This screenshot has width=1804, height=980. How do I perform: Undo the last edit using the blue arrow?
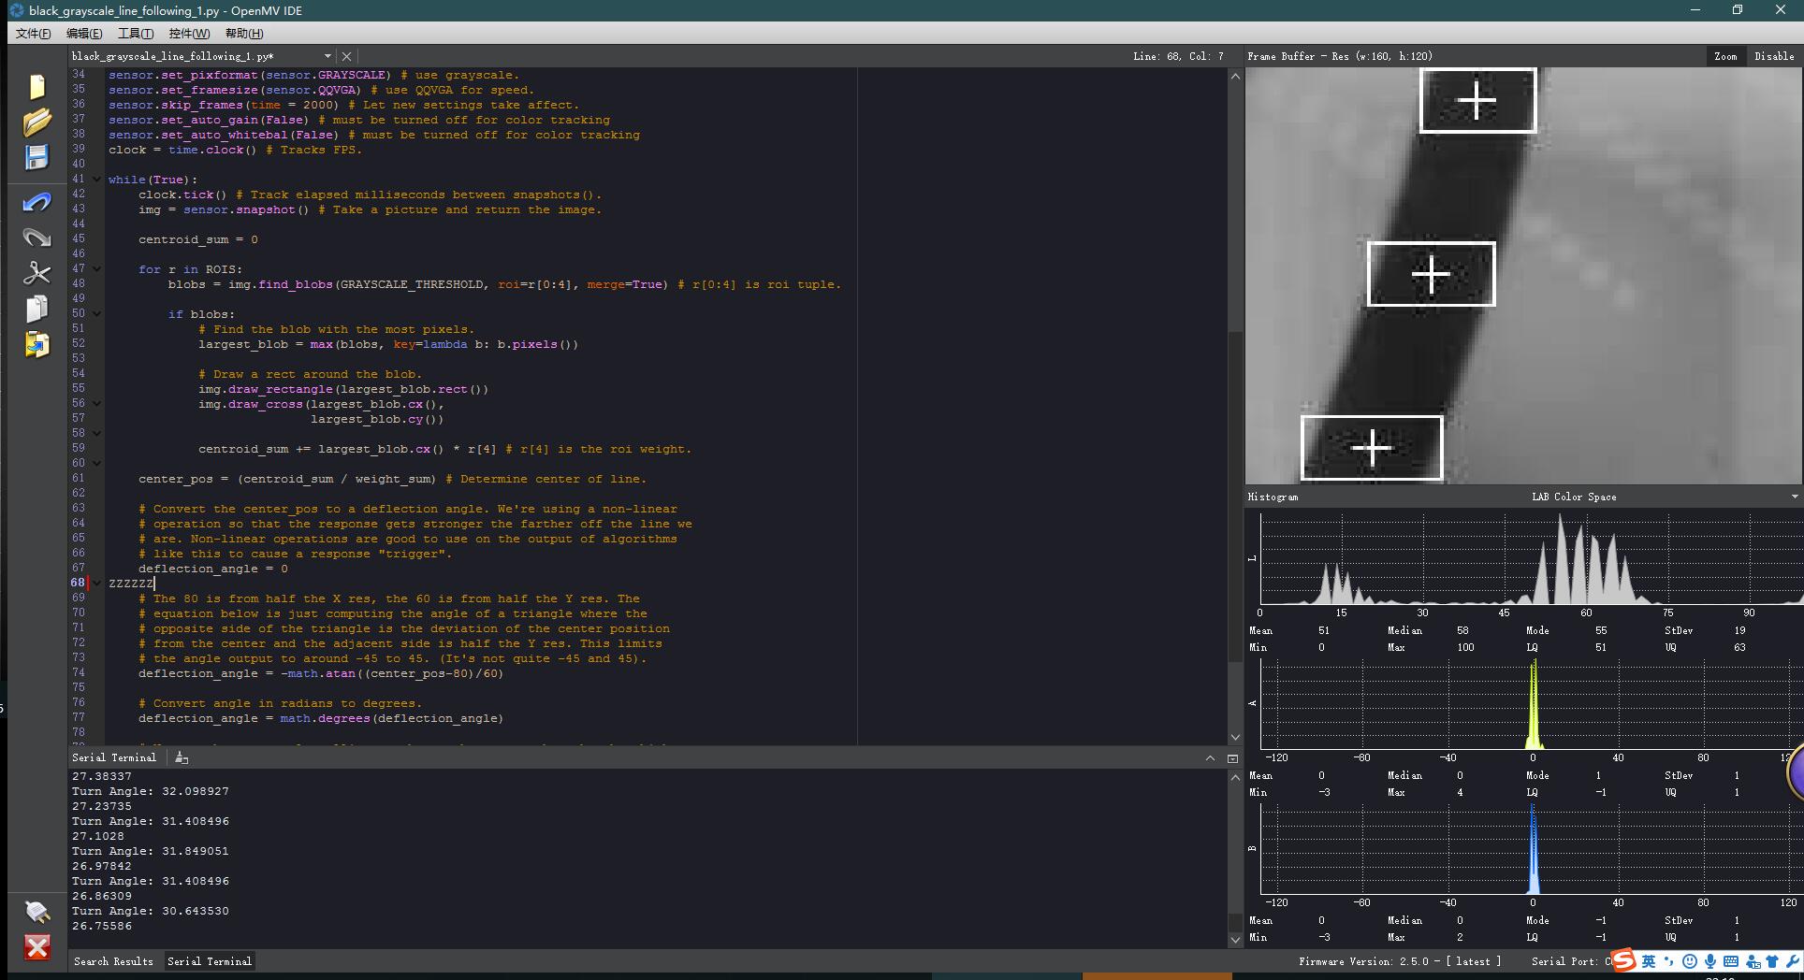pyautogui.click(x=36, y=202)
